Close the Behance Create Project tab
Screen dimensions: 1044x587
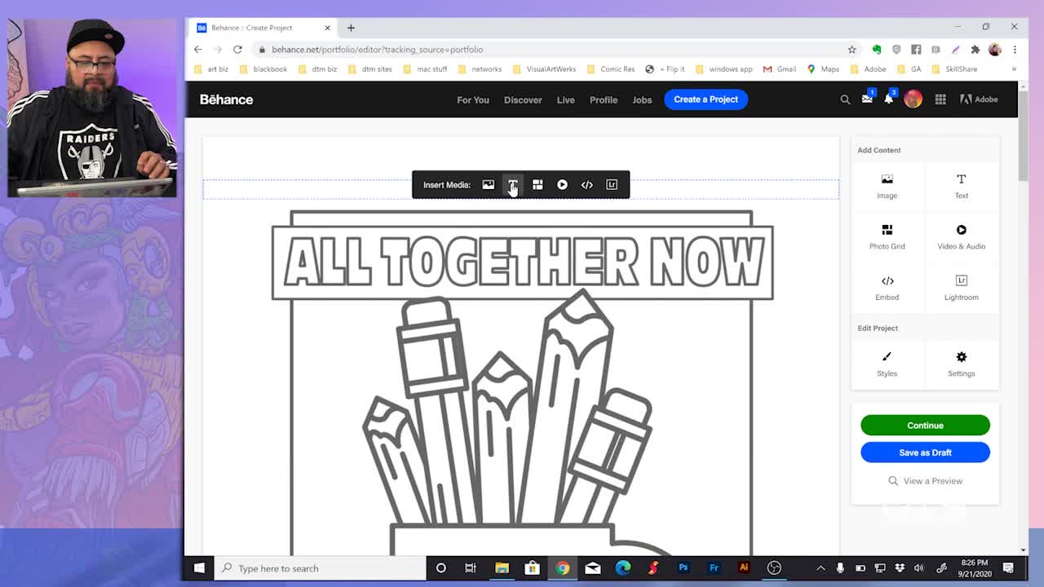click(327, 28)
